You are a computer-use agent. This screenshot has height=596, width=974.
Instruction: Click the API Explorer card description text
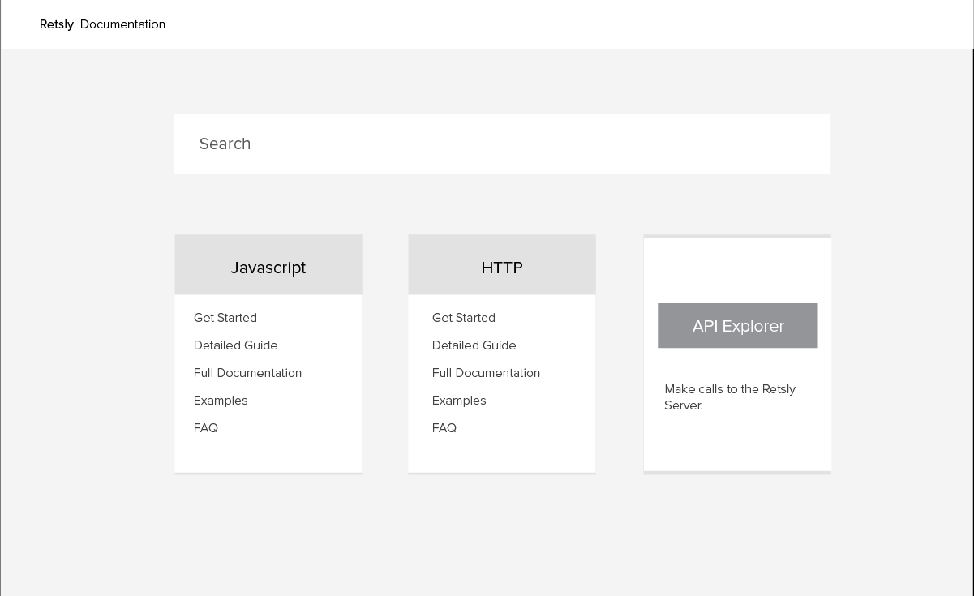coord(730,397)
